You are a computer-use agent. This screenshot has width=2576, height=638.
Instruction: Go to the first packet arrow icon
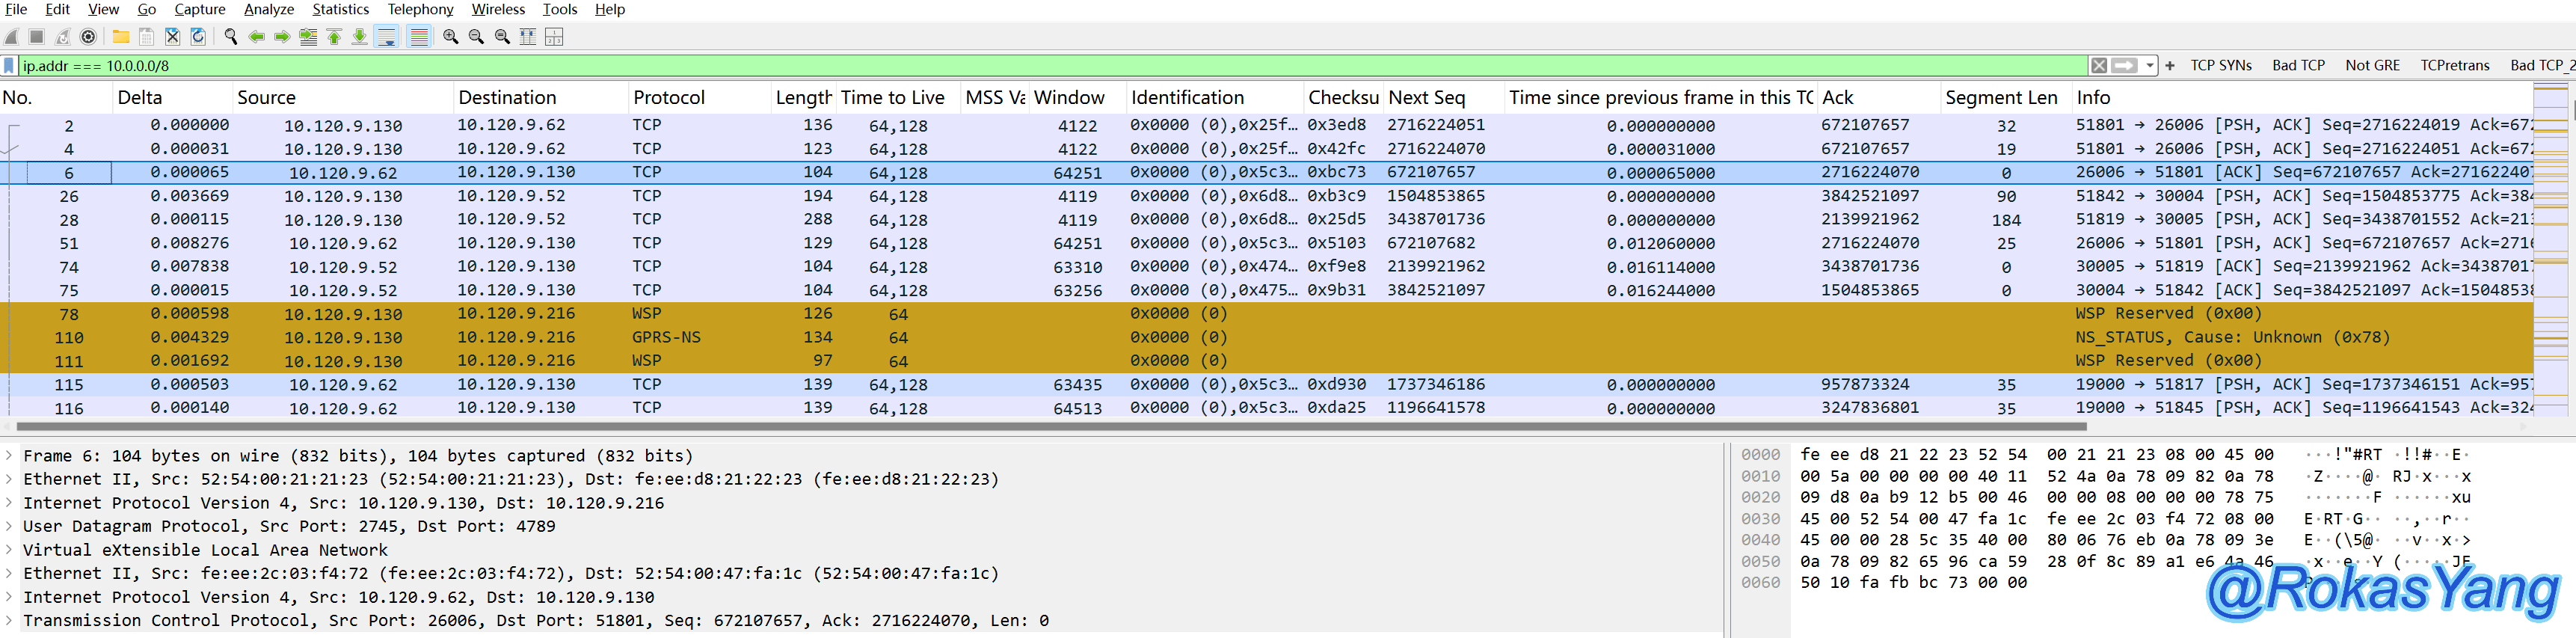(334, 37)
